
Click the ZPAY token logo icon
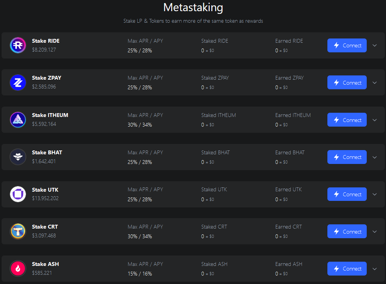point(18,83)
